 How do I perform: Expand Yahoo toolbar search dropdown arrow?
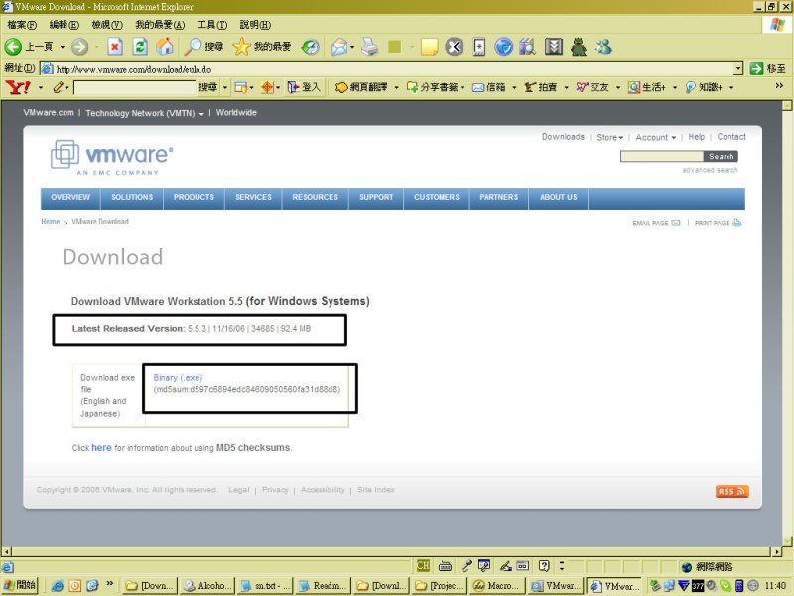point(225,87)
